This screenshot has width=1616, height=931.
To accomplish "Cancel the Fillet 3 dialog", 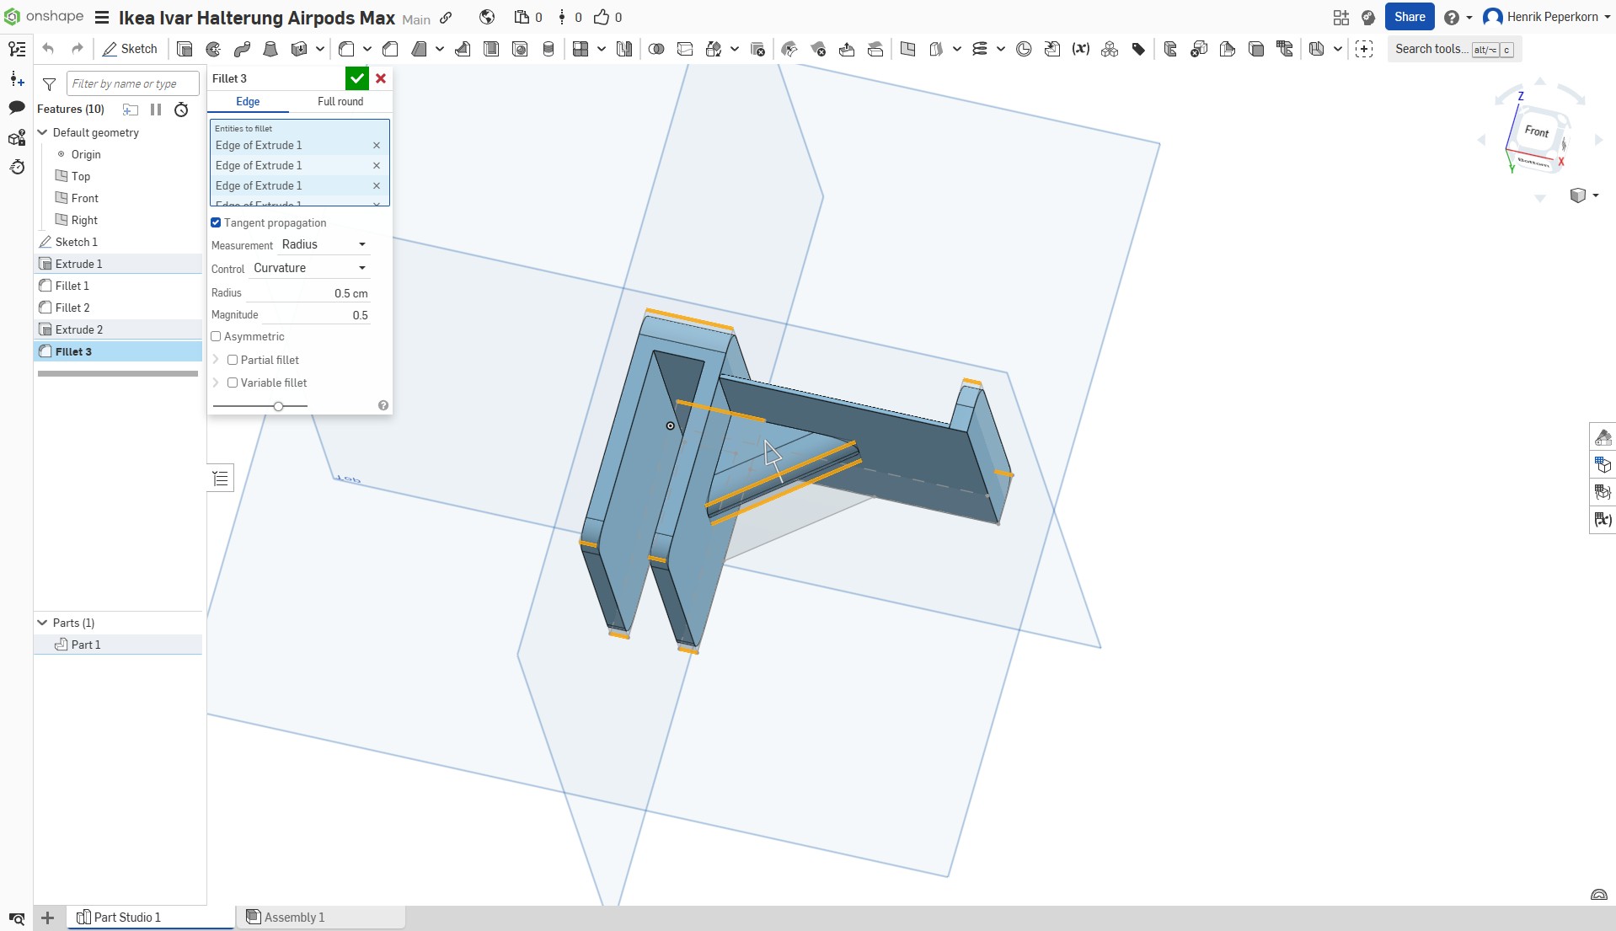I will 381,78.
